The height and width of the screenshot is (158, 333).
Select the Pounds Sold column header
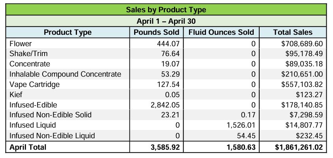(x=157, y=32)
